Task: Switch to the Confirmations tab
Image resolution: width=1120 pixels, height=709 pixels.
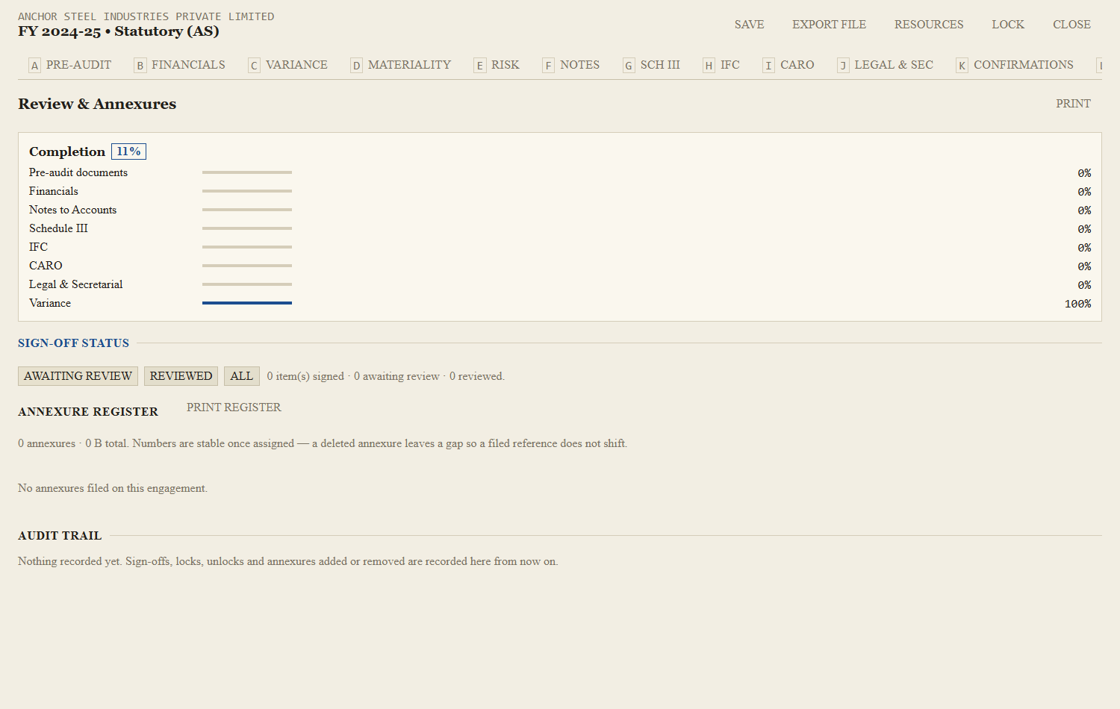Action: pyautogui.click(x=1015, y=65)
